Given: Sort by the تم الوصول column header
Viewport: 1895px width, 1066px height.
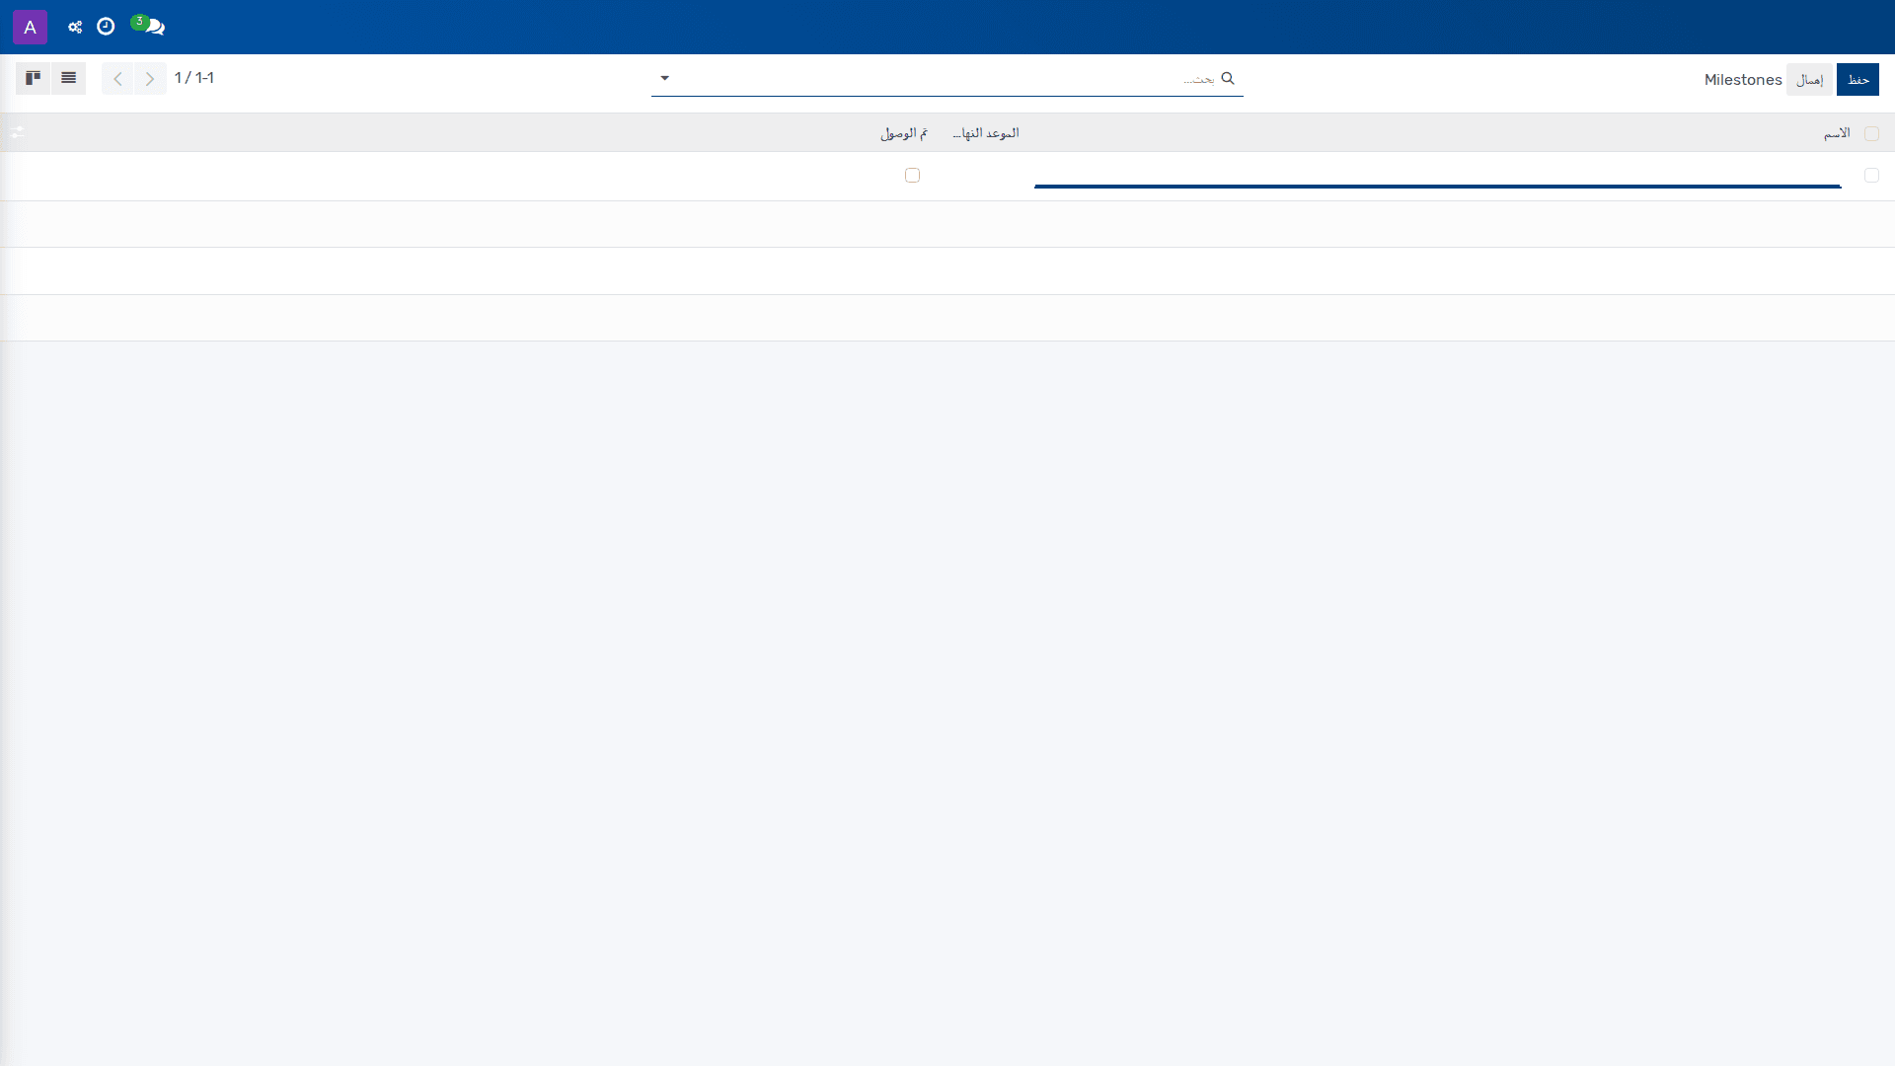Looking at the screenshot, I should tap(904, 132).
